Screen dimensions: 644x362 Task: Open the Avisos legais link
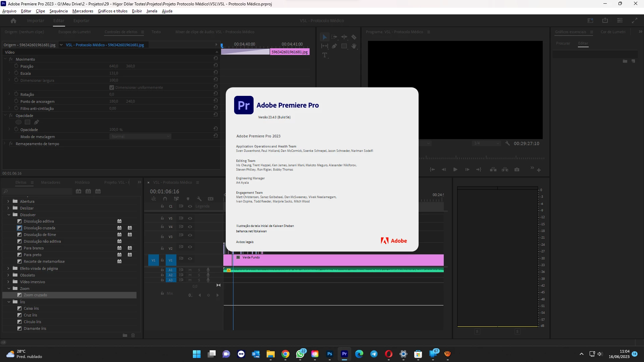(x=245, y=242)
